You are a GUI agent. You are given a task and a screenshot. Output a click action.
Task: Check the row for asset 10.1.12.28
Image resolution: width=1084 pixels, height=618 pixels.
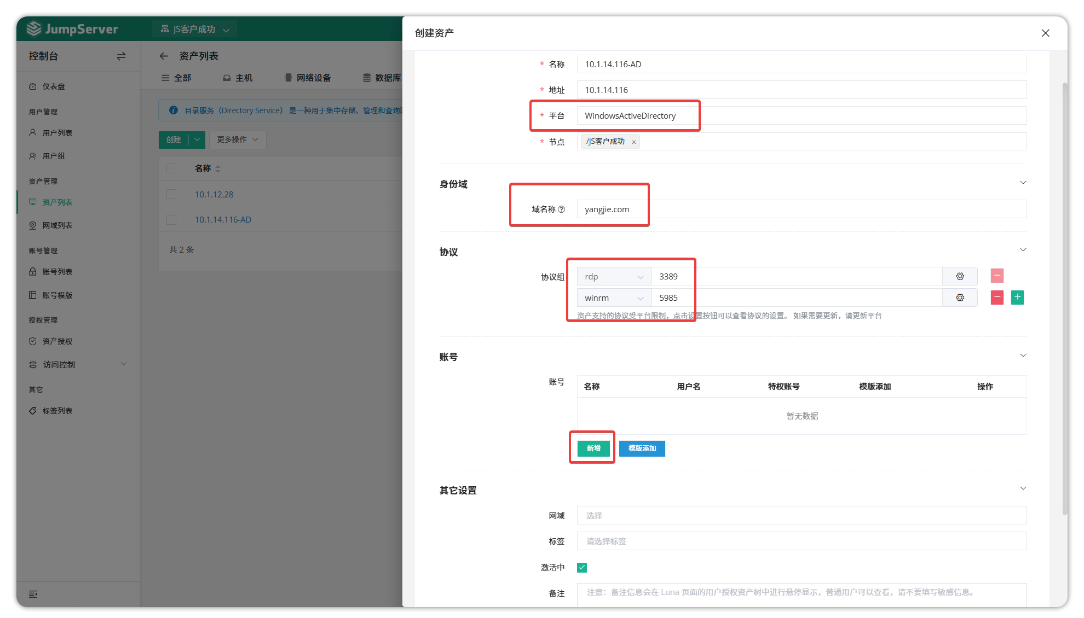pyautogui.click(x=171, y=194)
